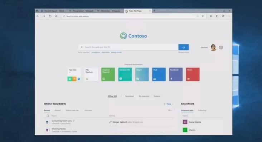Switch to the Newsfeed tab
The width and height of the screenshot is (262, 142).
tap(130, 96)
